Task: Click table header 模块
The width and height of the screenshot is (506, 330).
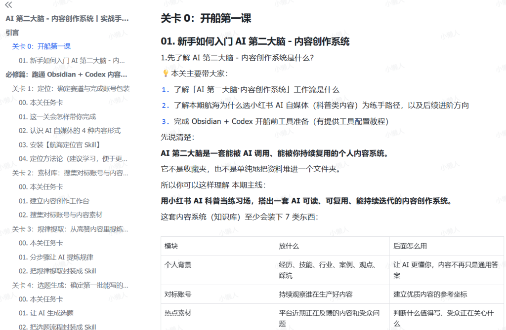Action: (x=171, y=246)
